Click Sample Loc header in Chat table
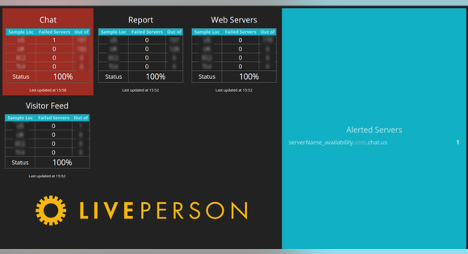The image size is (468, 254). 21,32
